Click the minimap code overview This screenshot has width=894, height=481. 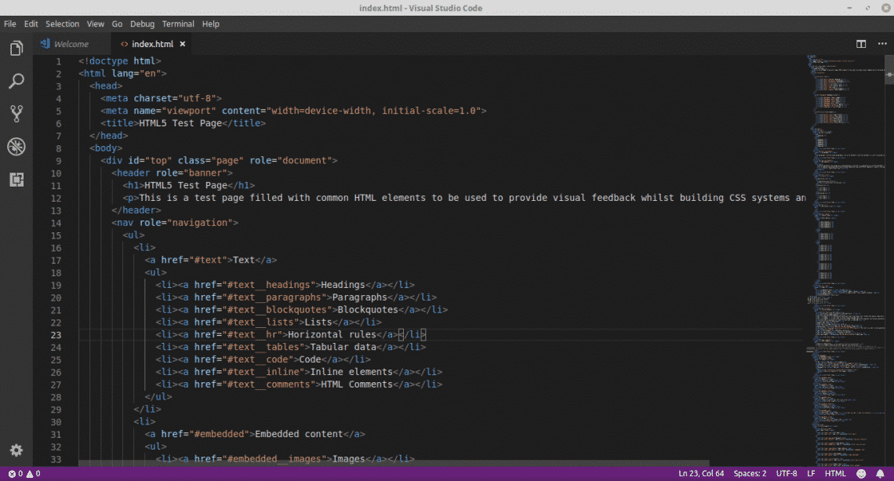point(843,235)
